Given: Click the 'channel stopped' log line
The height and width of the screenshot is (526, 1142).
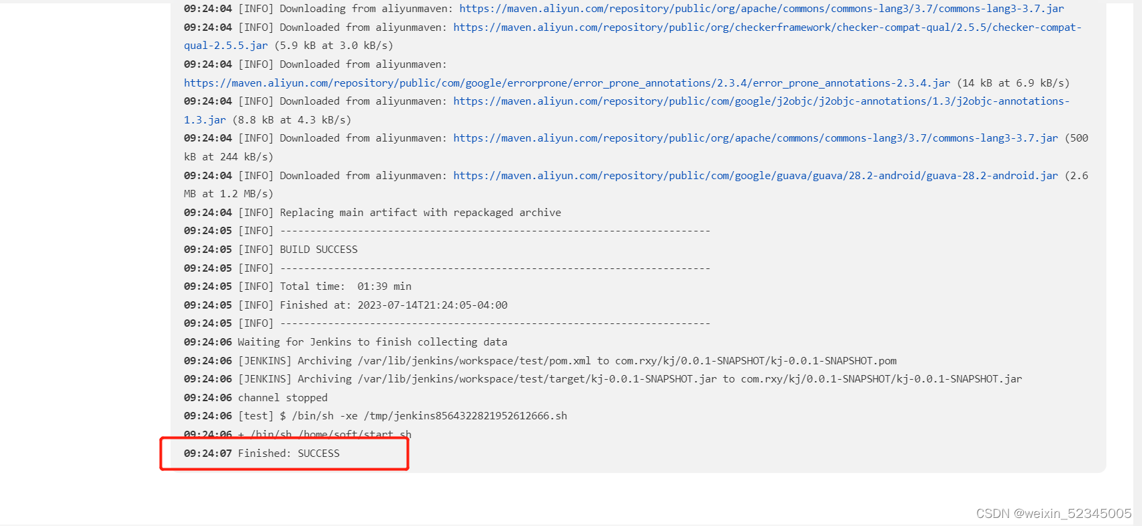Looking at the screenshot, I should pyautogui.click(x=256, y=398).
